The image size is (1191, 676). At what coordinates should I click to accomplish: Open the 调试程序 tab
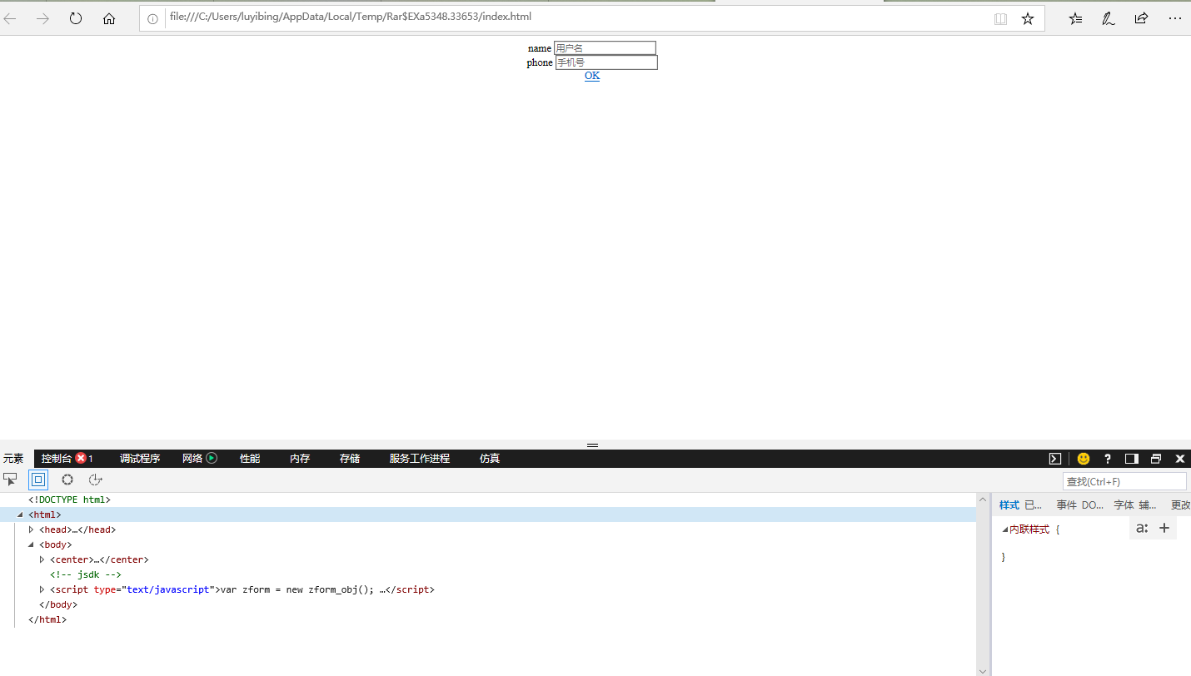coord(140,459)
